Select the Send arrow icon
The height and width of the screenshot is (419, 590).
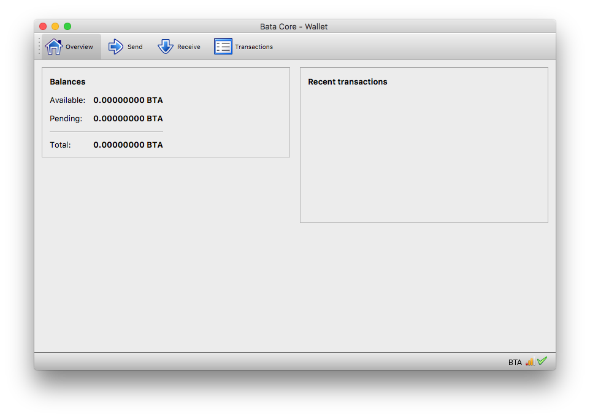pyautogui.click(x=115, y=47)
